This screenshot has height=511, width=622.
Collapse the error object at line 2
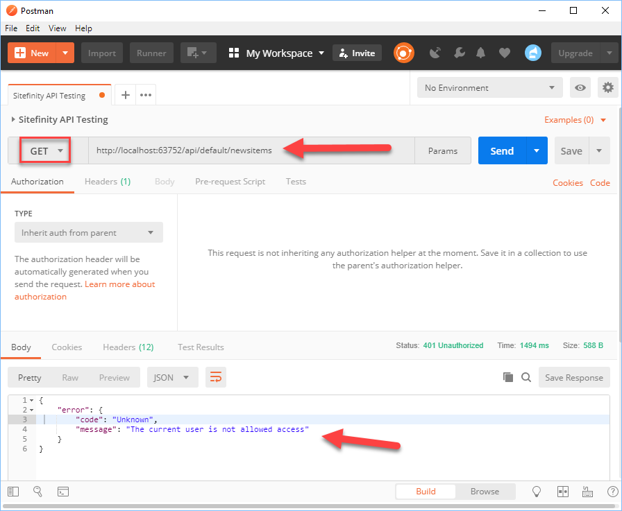click(x=32, y=410)
